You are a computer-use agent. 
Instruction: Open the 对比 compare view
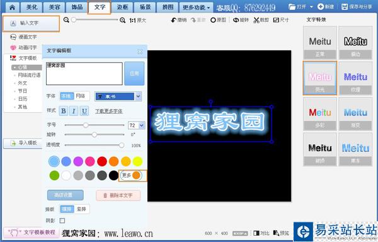(261, 233)
